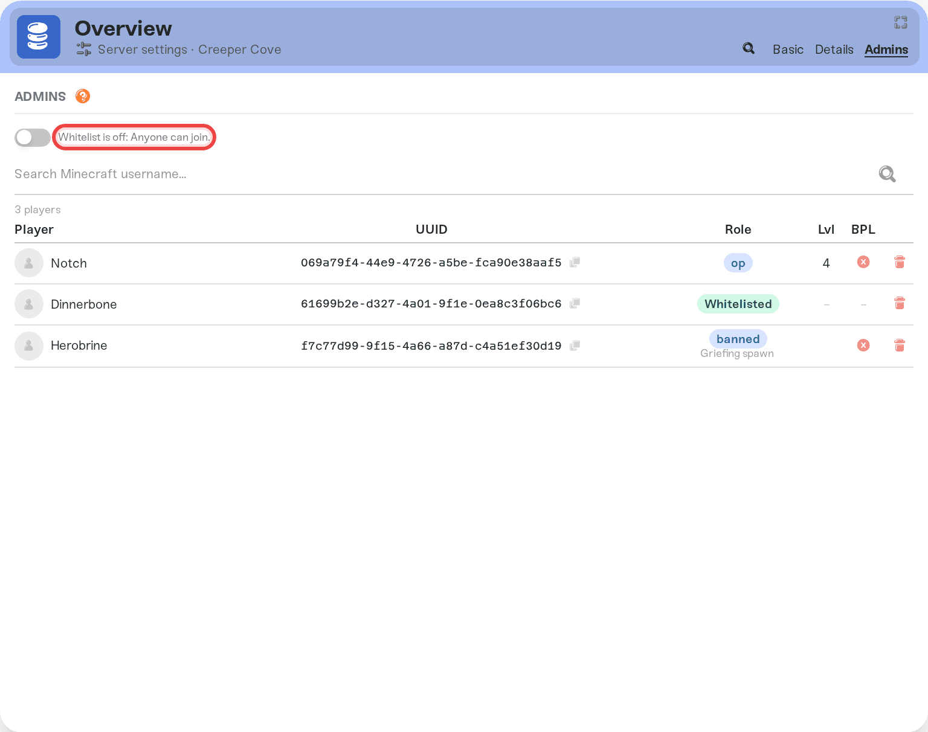Image resolution: width=928 pixels, height=732 pixels.
Task: Copy Herobrine's UUID with the copy icon
Action: tap(575, 345)
